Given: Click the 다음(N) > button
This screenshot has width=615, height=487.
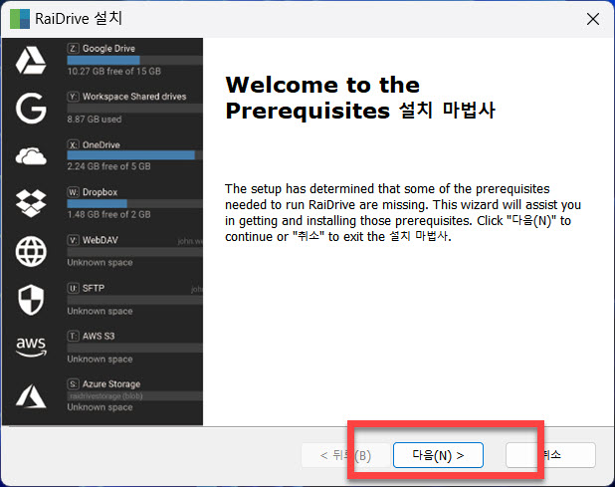Looking at the screenshot, I should (x=438, y=455).
